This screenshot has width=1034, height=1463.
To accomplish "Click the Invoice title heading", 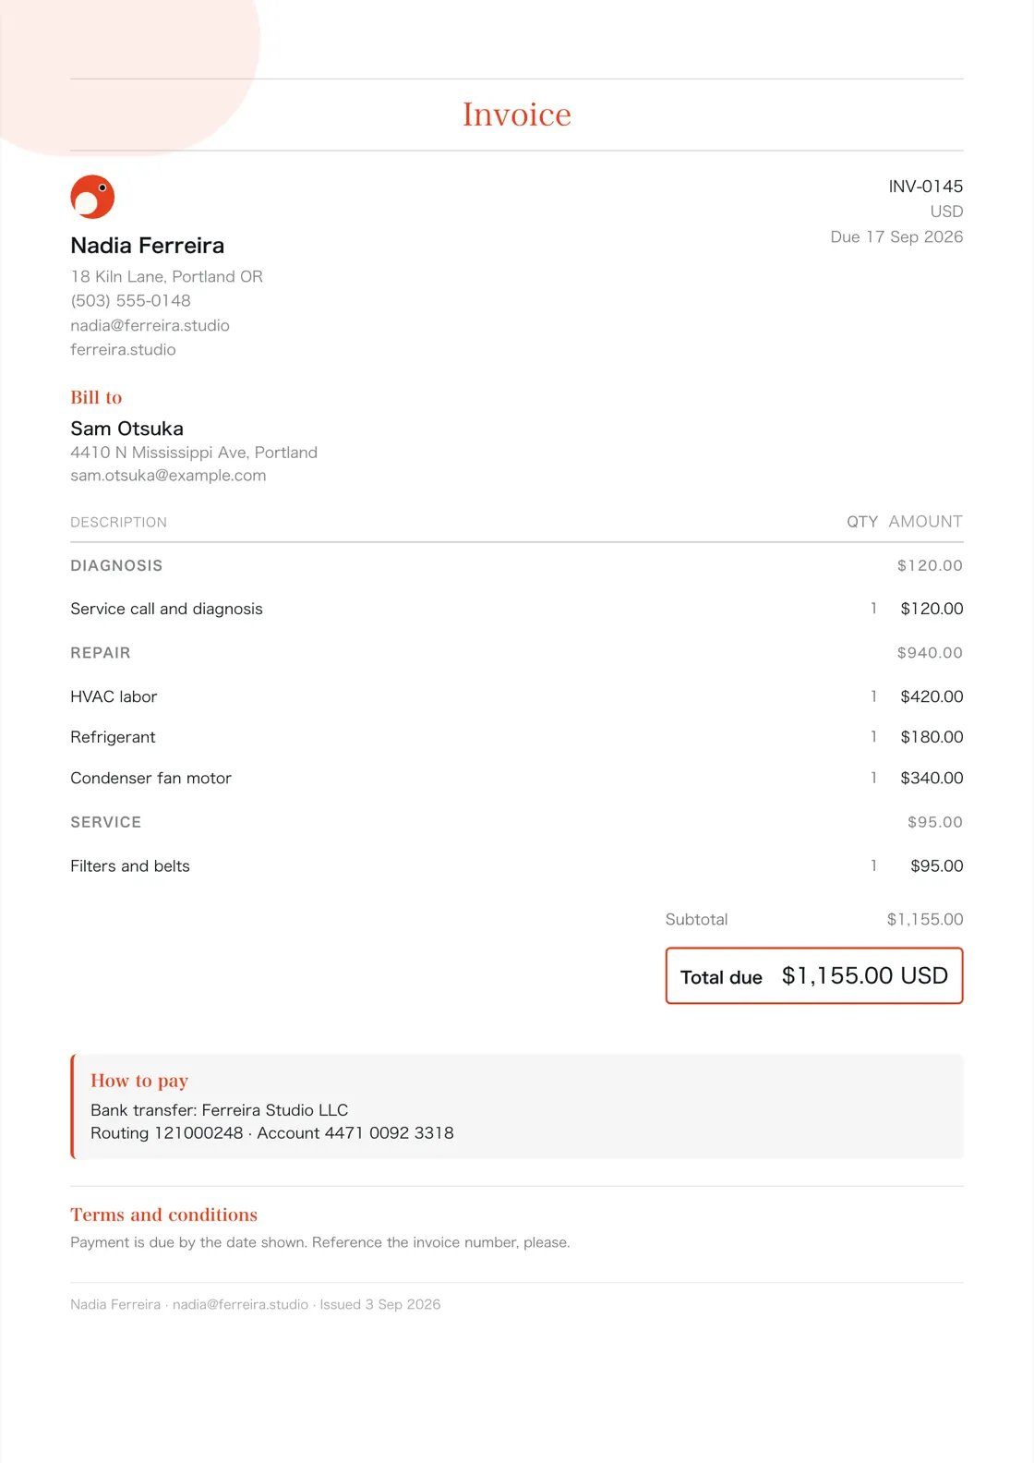I will [x=517, y=115].
